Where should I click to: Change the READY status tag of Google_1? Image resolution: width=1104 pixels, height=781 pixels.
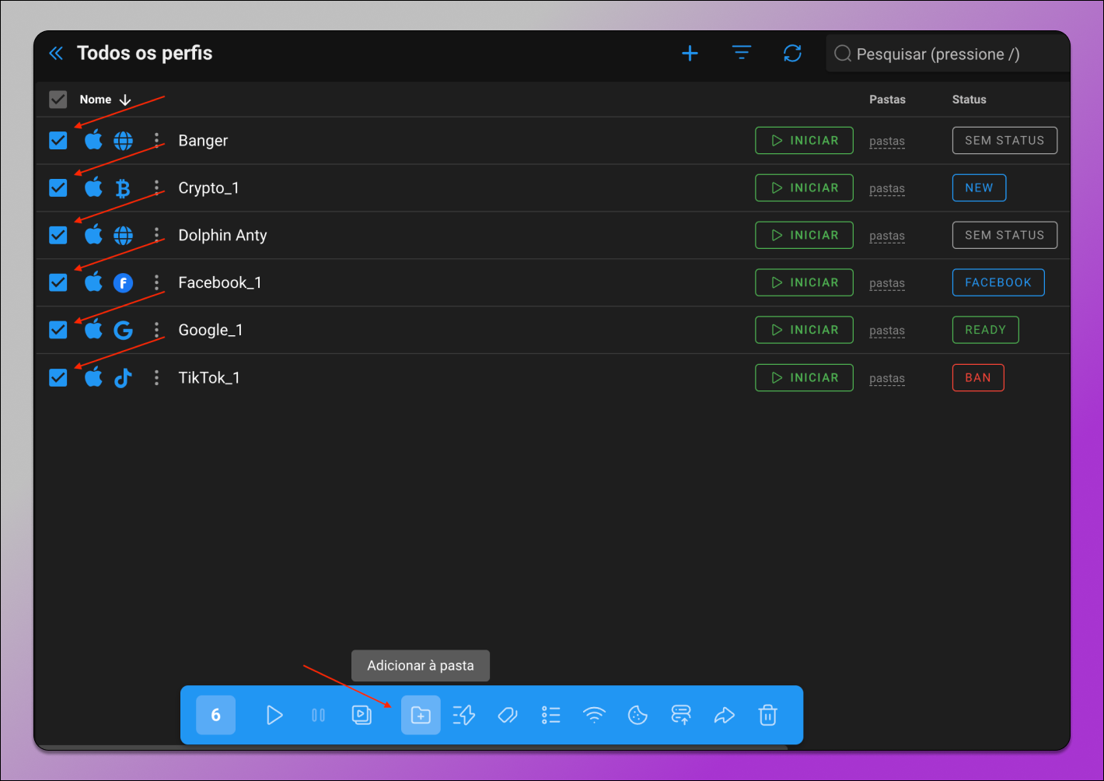pyautogui.click(x=985, y=330)
